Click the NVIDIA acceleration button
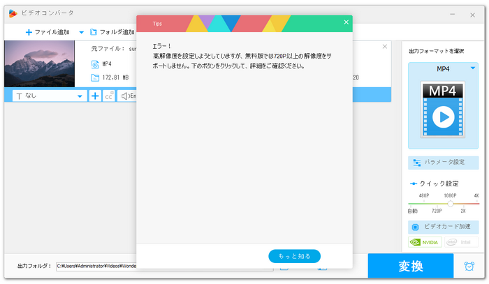The width and height of the screenshot is (489, 284). pyautogui.click(x=425, y=242)
